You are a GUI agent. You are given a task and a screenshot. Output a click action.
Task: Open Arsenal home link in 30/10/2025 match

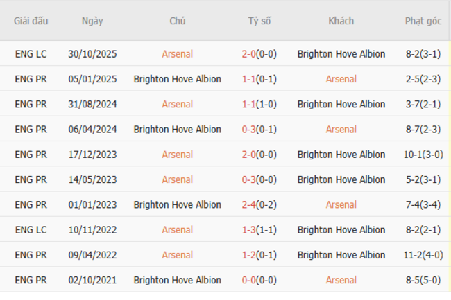click(177, 54)
